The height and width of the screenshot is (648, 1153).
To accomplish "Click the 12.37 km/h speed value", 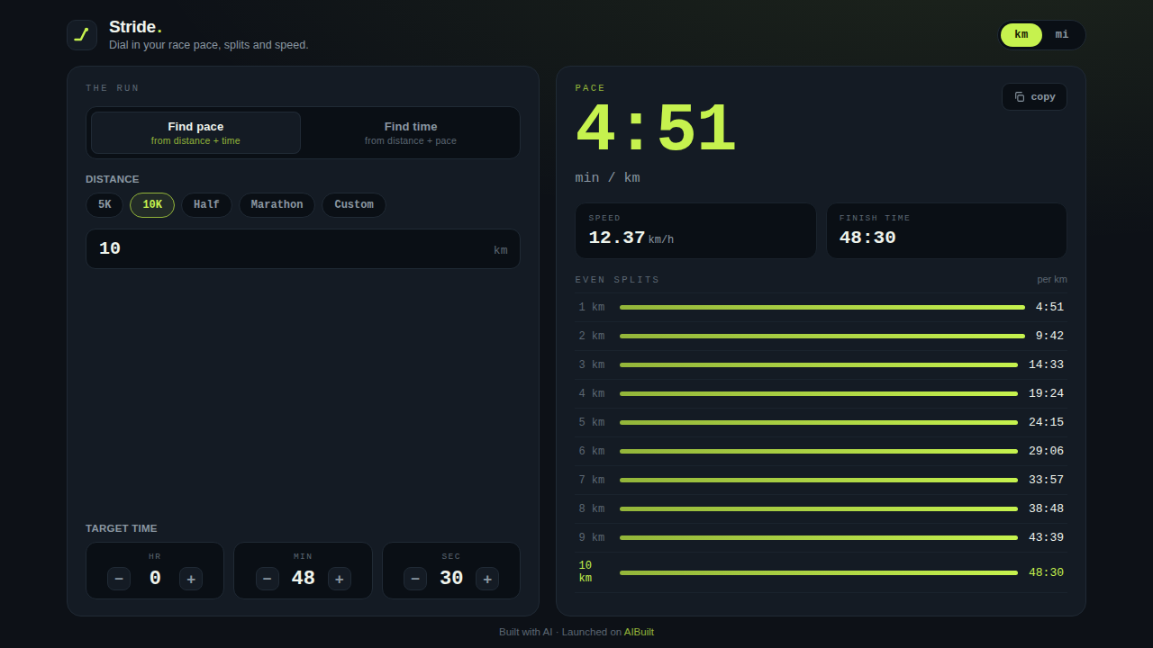I will [631, 238].
